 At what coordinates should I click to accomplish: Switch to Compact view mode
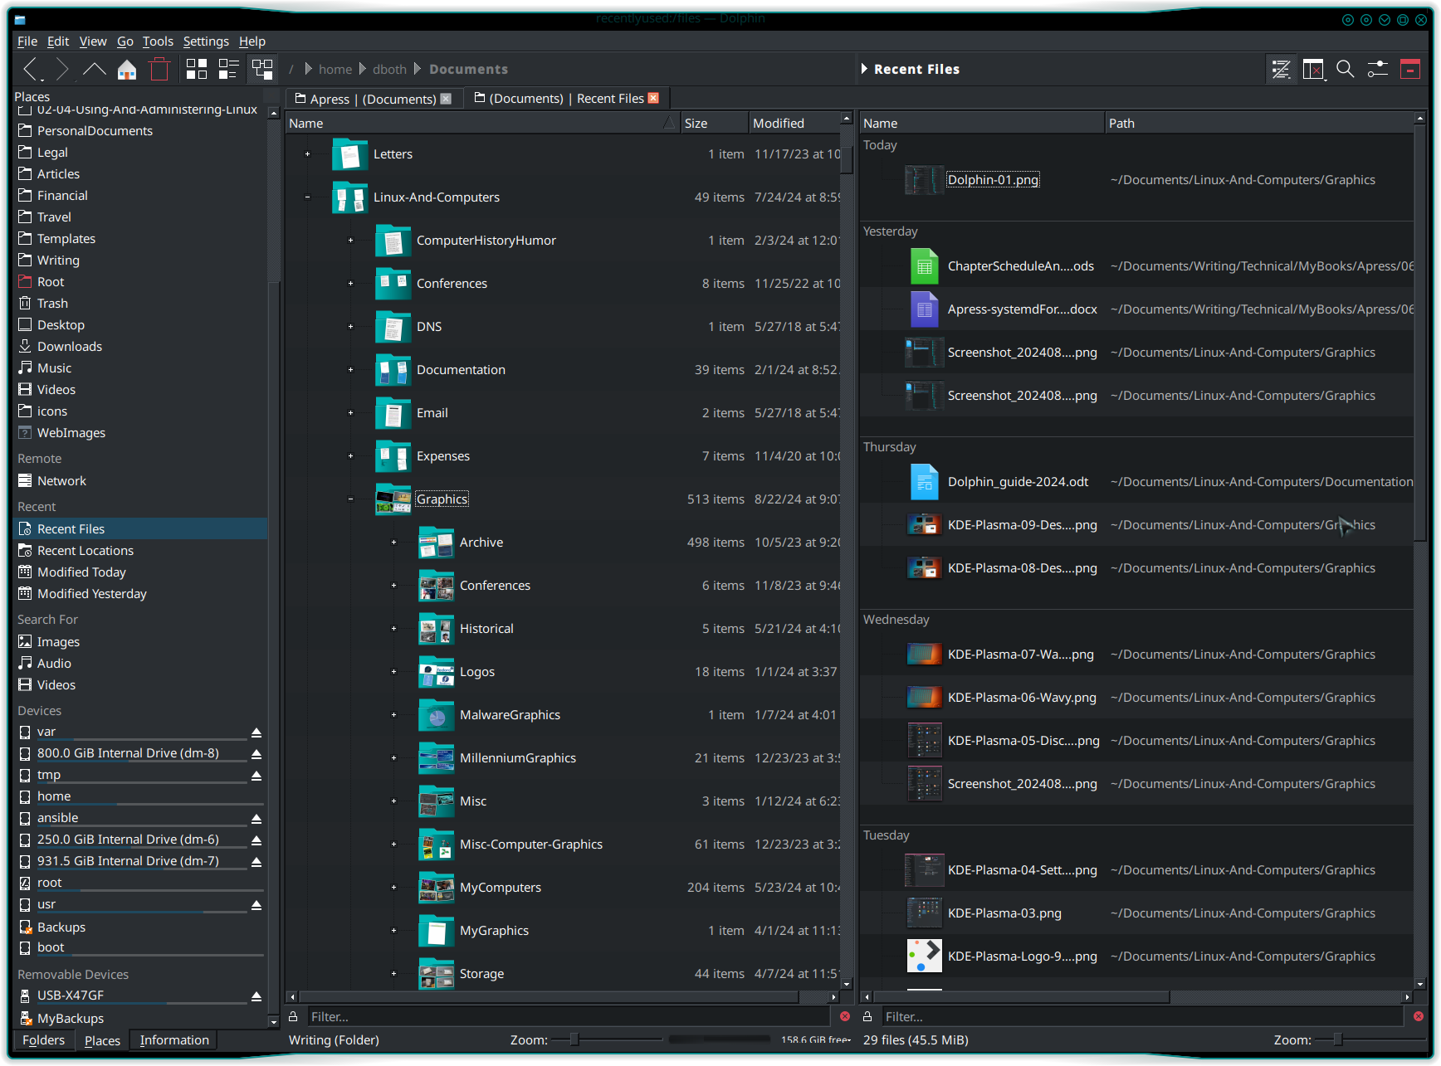[x=229, y=70]
